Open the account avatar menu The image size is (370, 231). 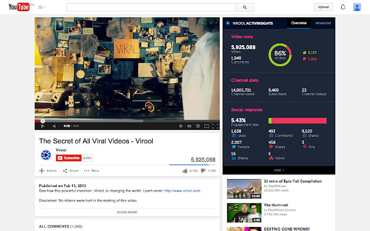tap(357, 7)
